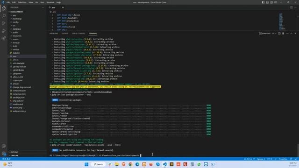
Task: Open Customize Layout icon in title bar
Action: tap(276, 2)
